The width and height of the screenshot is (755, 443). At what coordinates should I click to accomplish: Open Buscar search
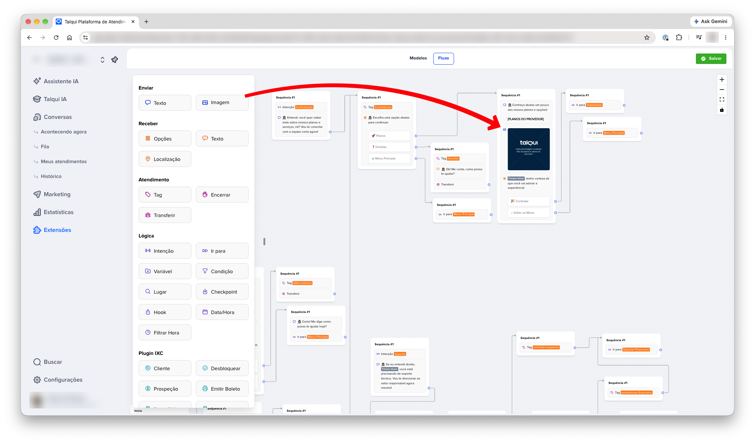[x=48, y=362]
